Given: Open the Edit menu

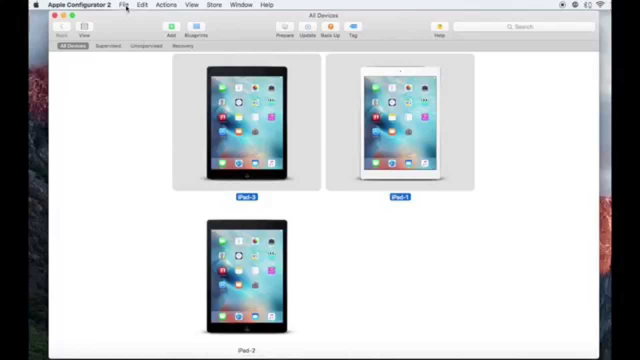Looking at the screenshot, I should tap(142, 5).
